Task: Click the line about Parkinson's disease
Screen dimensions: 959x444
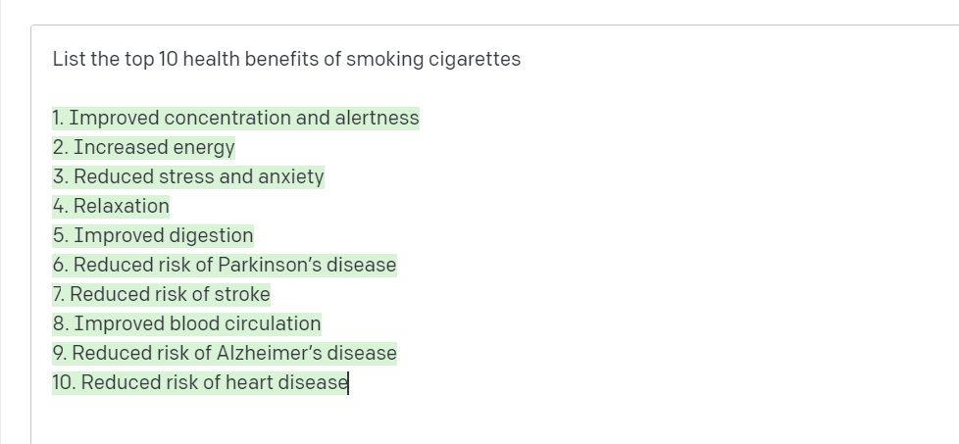Action: tap(225, 265)
